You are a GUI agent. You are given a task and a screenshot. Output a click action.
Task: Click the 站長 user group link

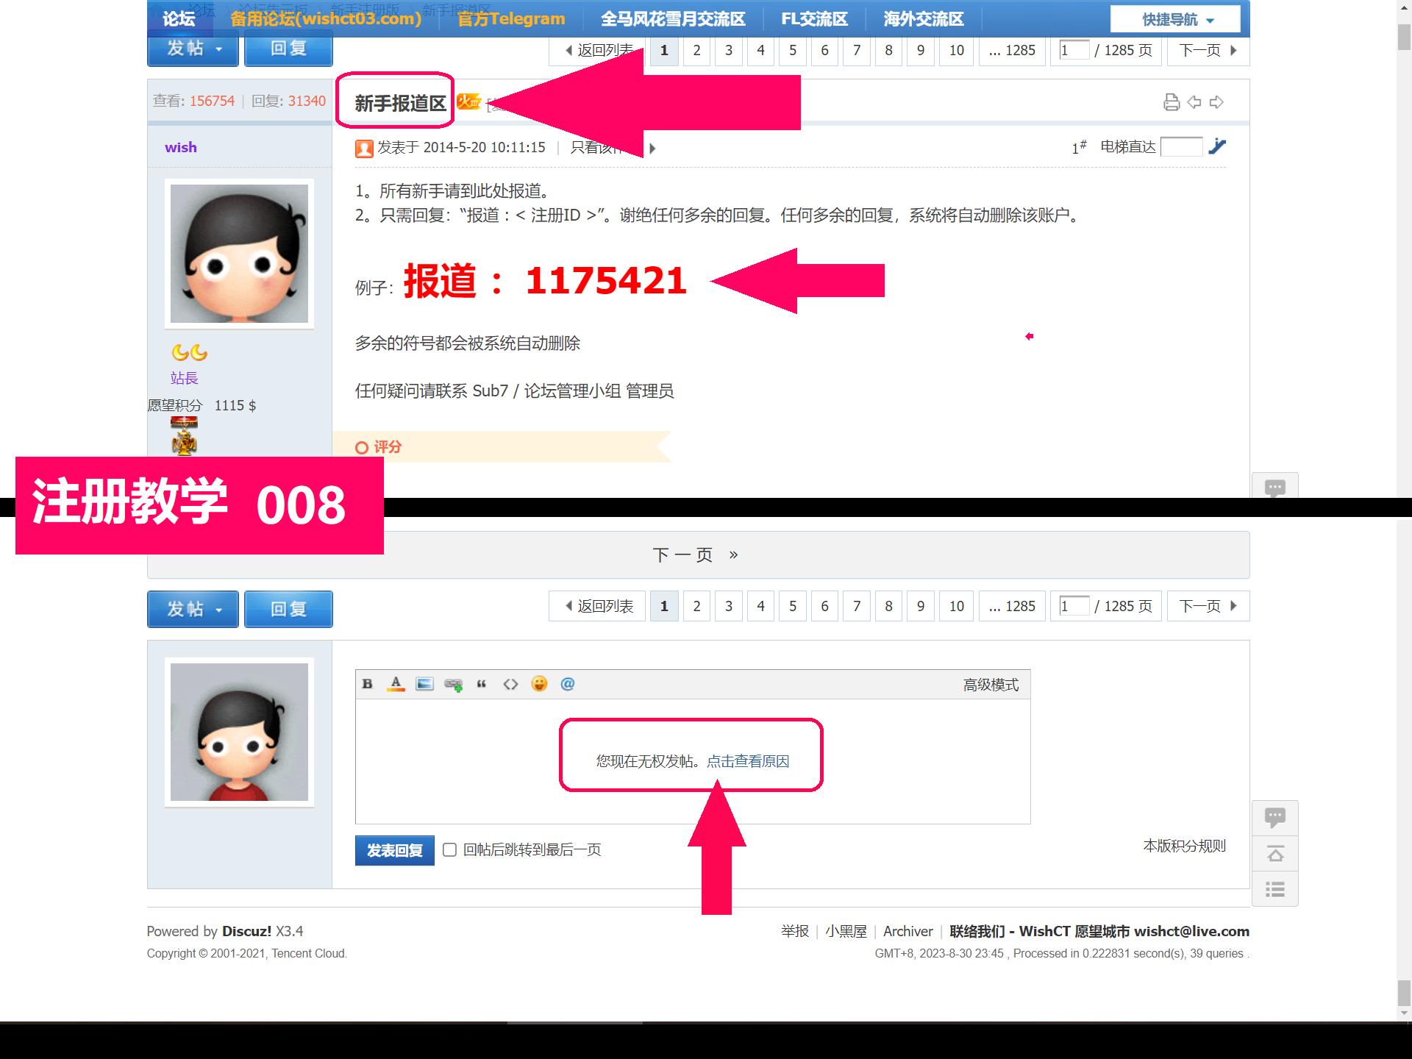[x=185, y=378]
